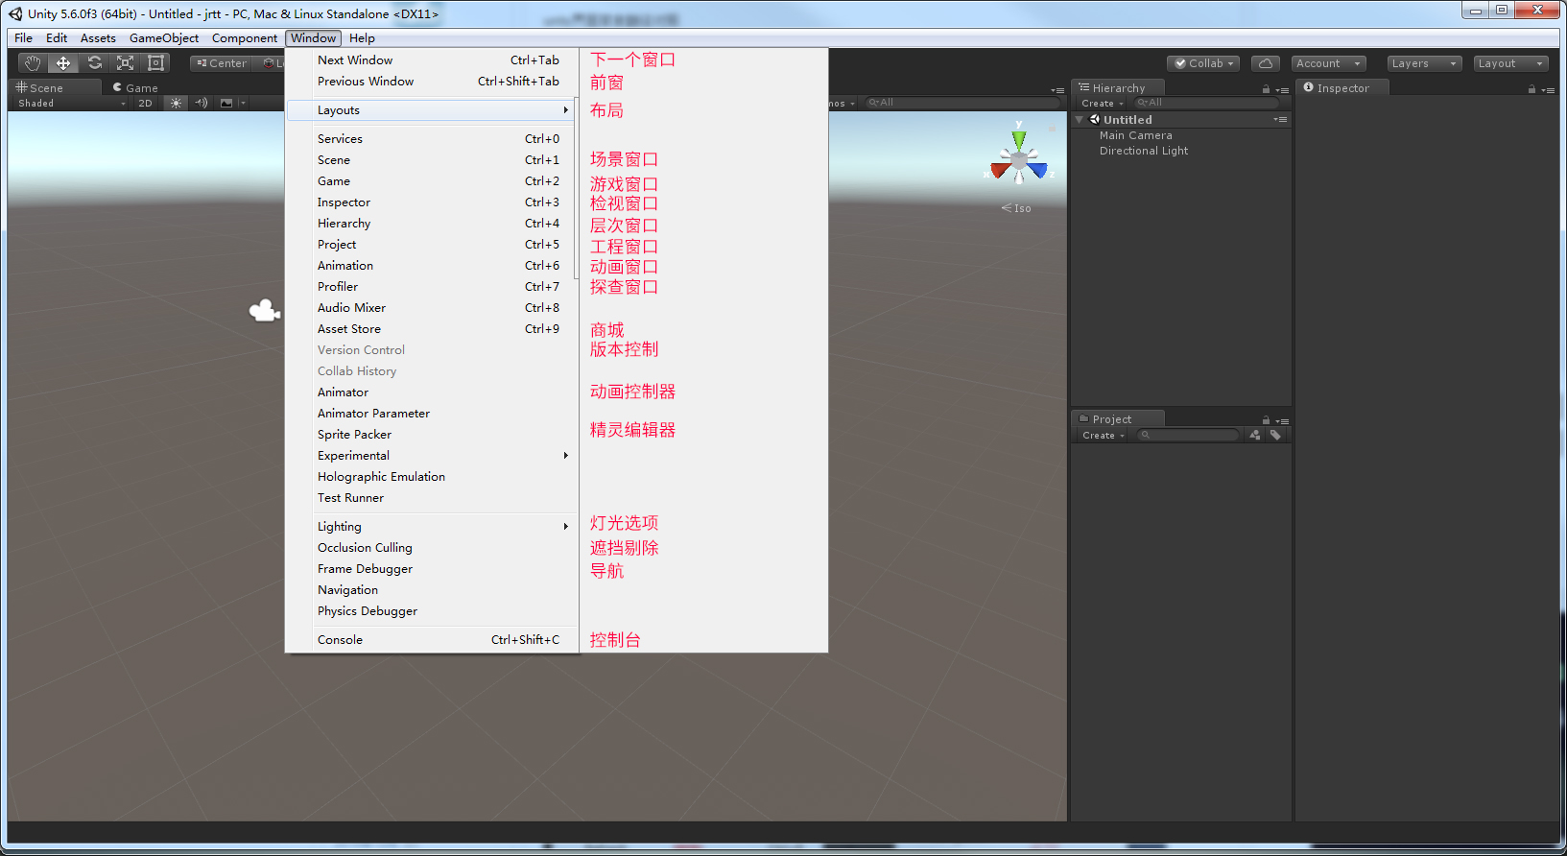Image resolution: width=1567 pixels, height=856 pixels.
Task: Click the scene orientation gizmo
Action: click(1019, 155)
